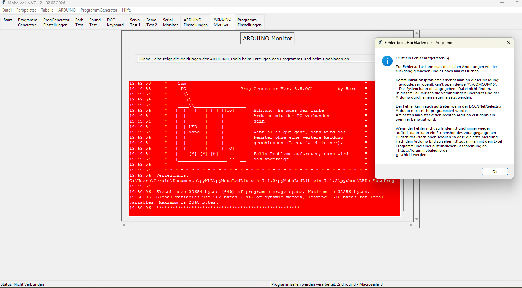522x288 pixels.
Task: Click the up arrow of vertical scrollbar
Action: coord(417,33)
